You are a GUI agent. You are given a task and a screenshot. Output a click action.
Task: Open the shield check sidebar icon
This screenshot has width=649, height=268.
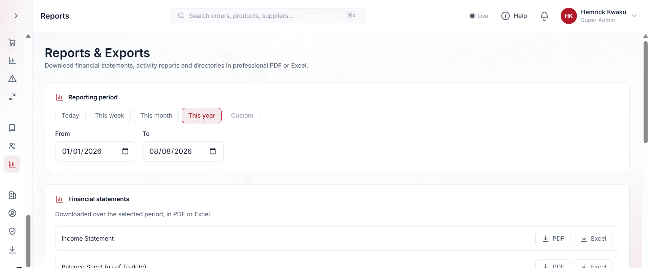(x=12, y=232)
